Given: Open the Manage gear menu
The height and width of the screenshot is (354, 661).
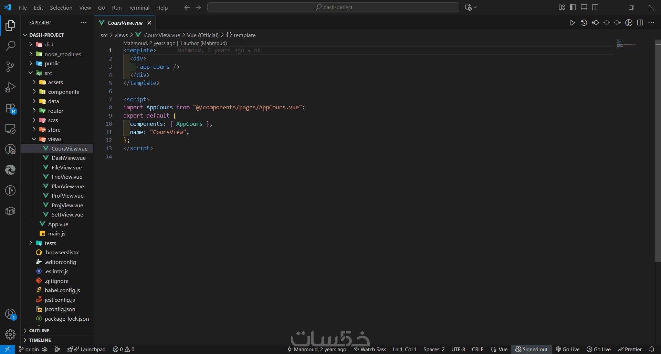Looking at the screenshot, I should tap(10, 334).
